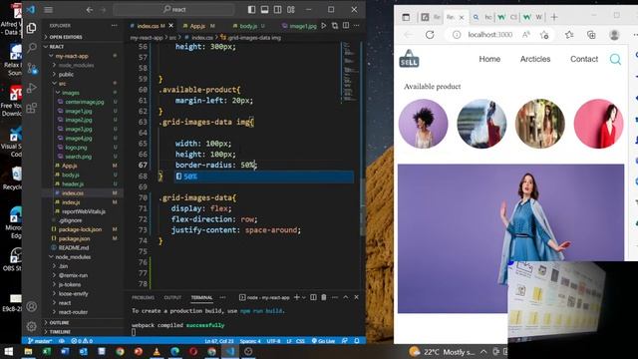This screenshot has width=638, height=359.
Task: Open the Contact link in the web page
Action: (584, 59)
